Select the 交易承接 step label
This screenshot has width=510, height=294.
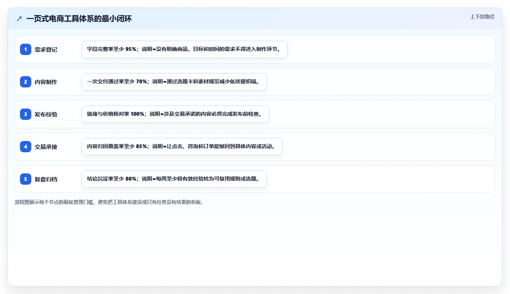(x=46, y=147)
